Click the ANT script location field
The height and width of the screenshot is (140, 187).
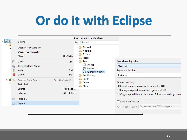point(160,107)
